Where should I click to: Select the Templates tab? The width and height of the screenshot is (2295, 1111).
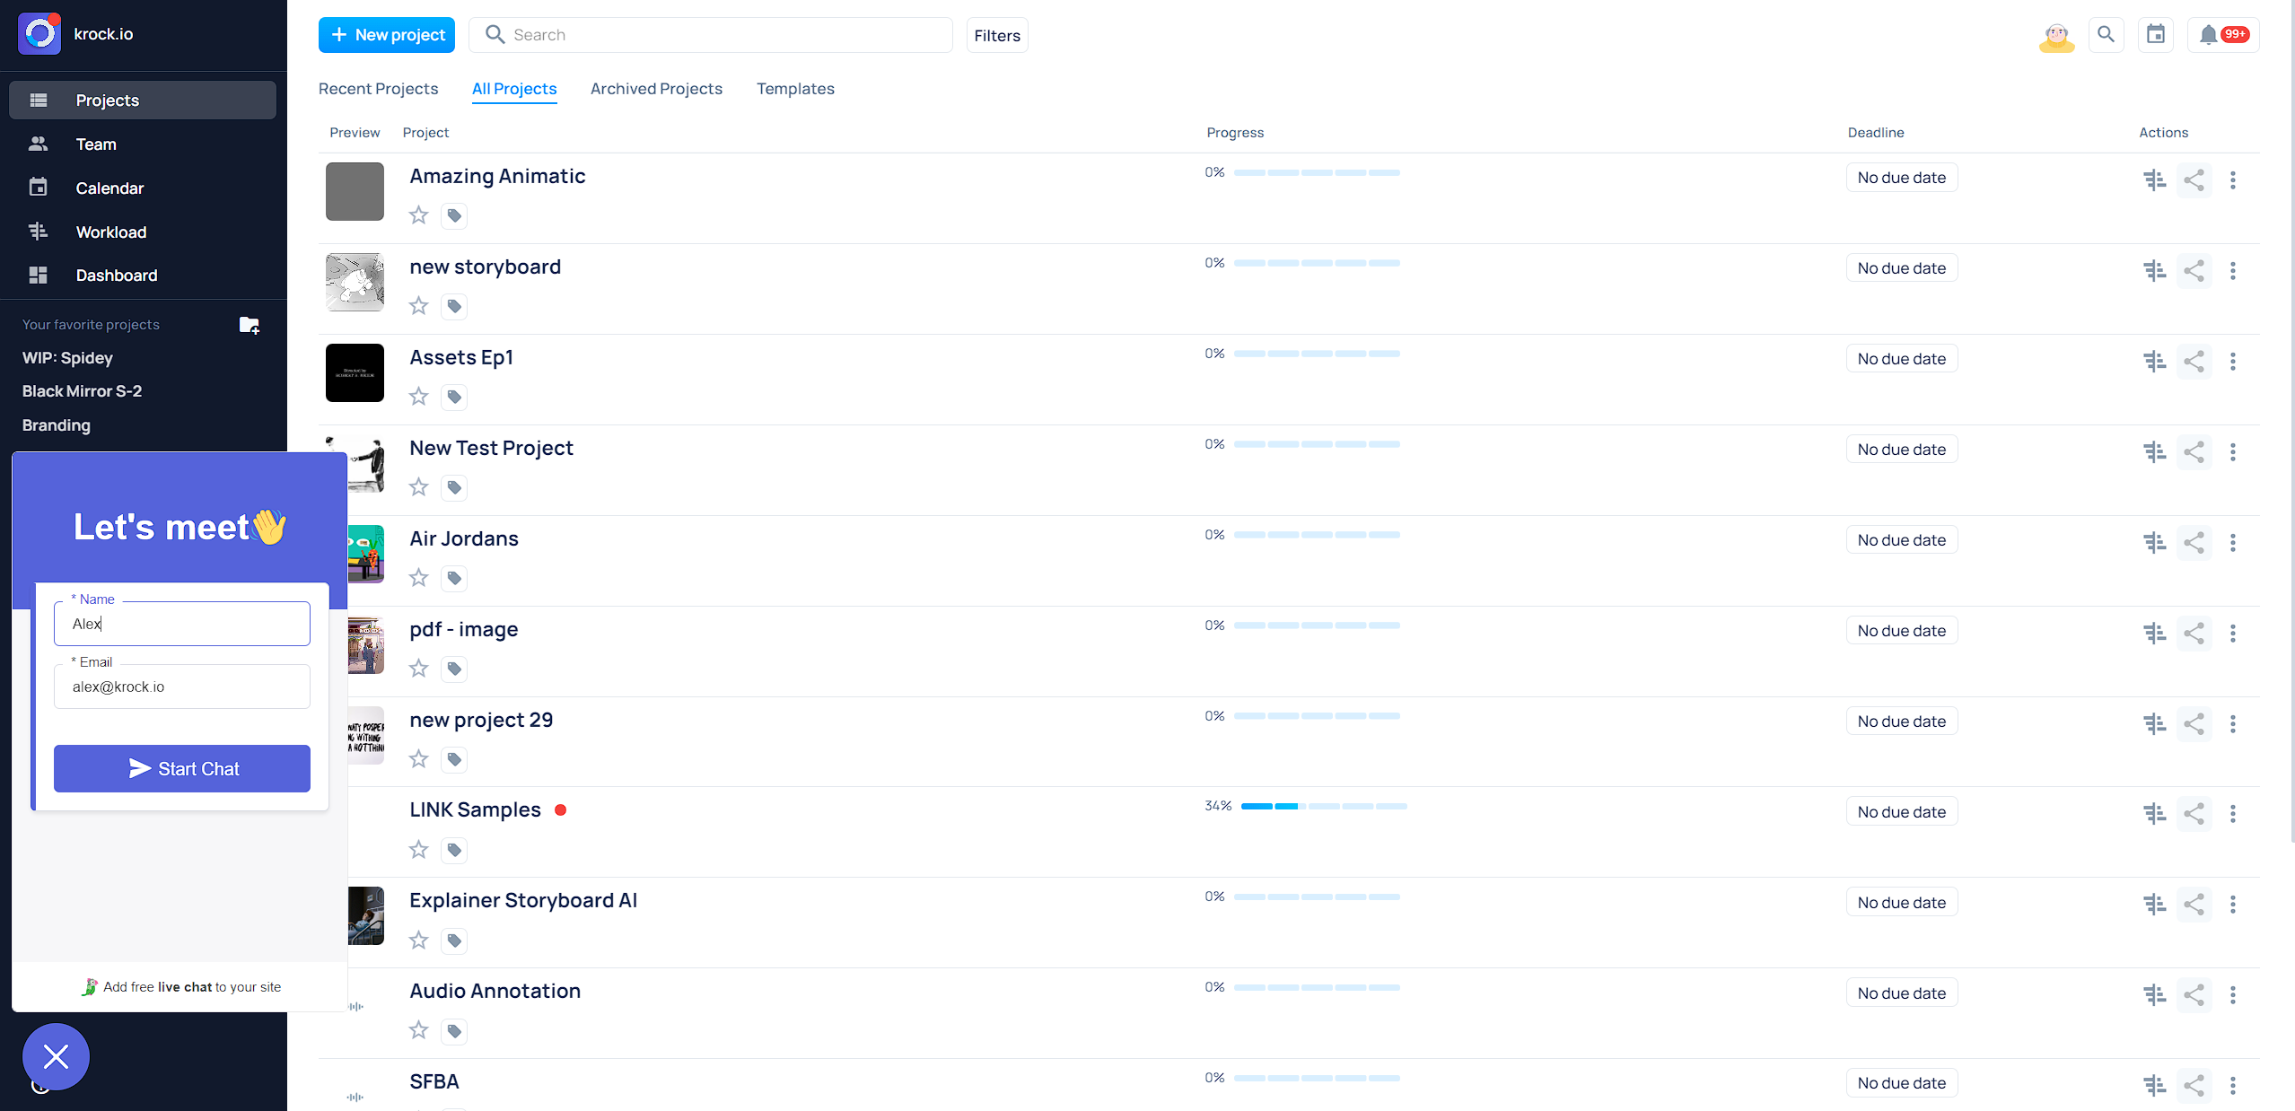(x=794, y=88)
